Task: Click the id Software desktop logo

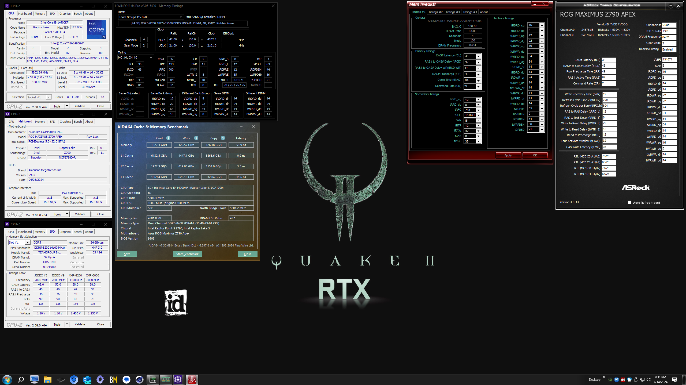Action: tap(176, 302)
